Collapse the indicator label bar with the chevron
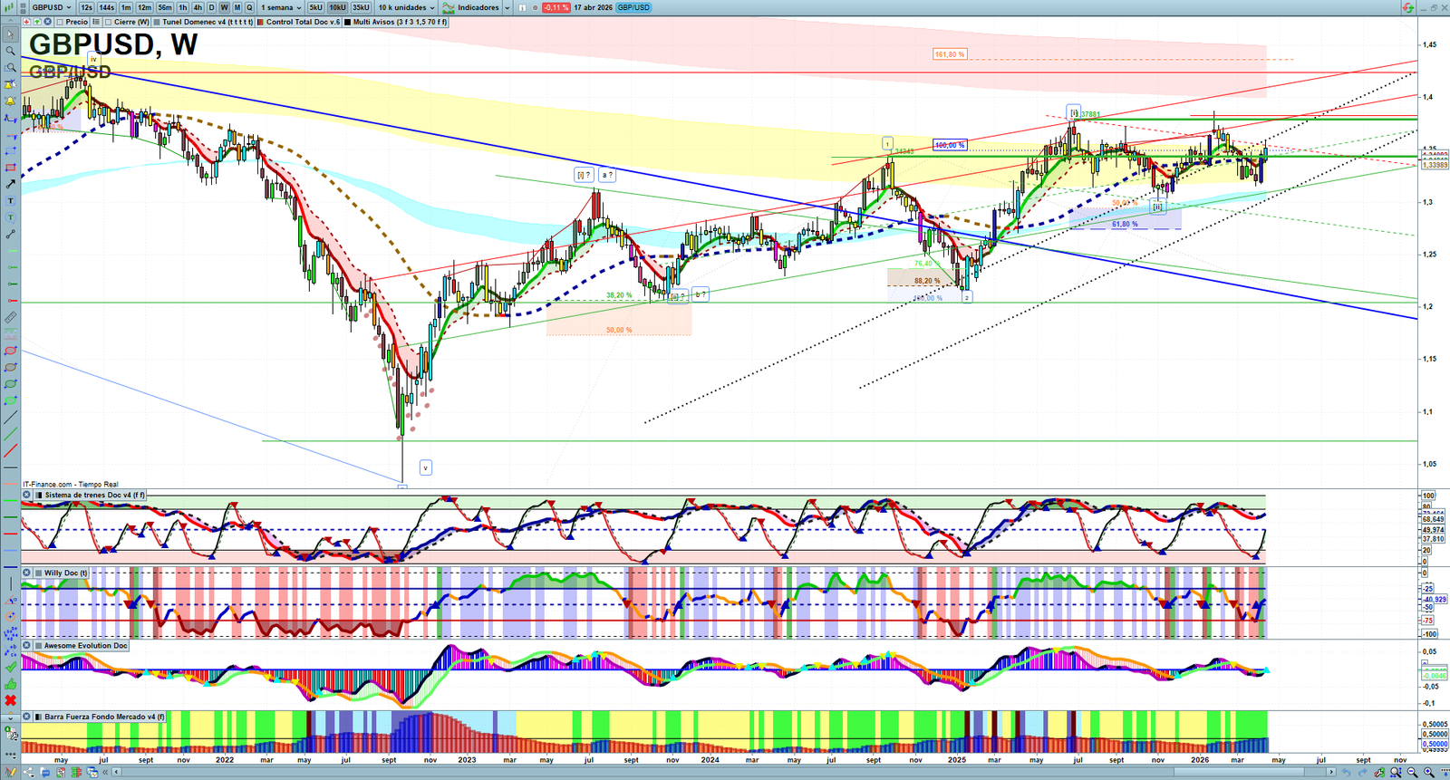The width and height of the screenshot is (1450, 780). pyautogui.click(x=12, y=22)
